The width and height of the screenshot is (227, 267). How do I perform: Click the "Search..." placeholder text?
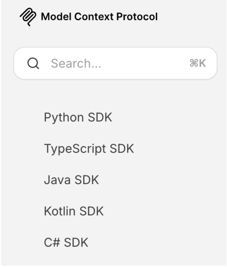point(76,64)
